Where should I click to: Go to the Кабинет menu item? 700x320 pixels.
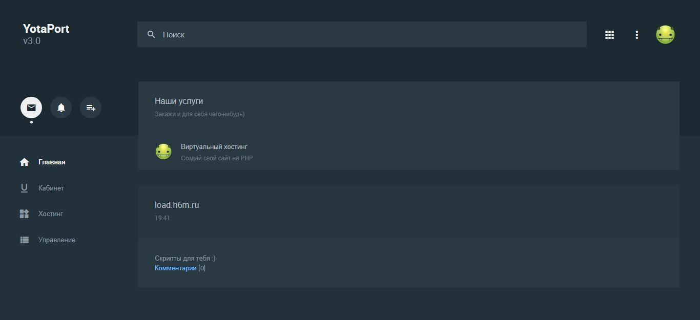51,188
